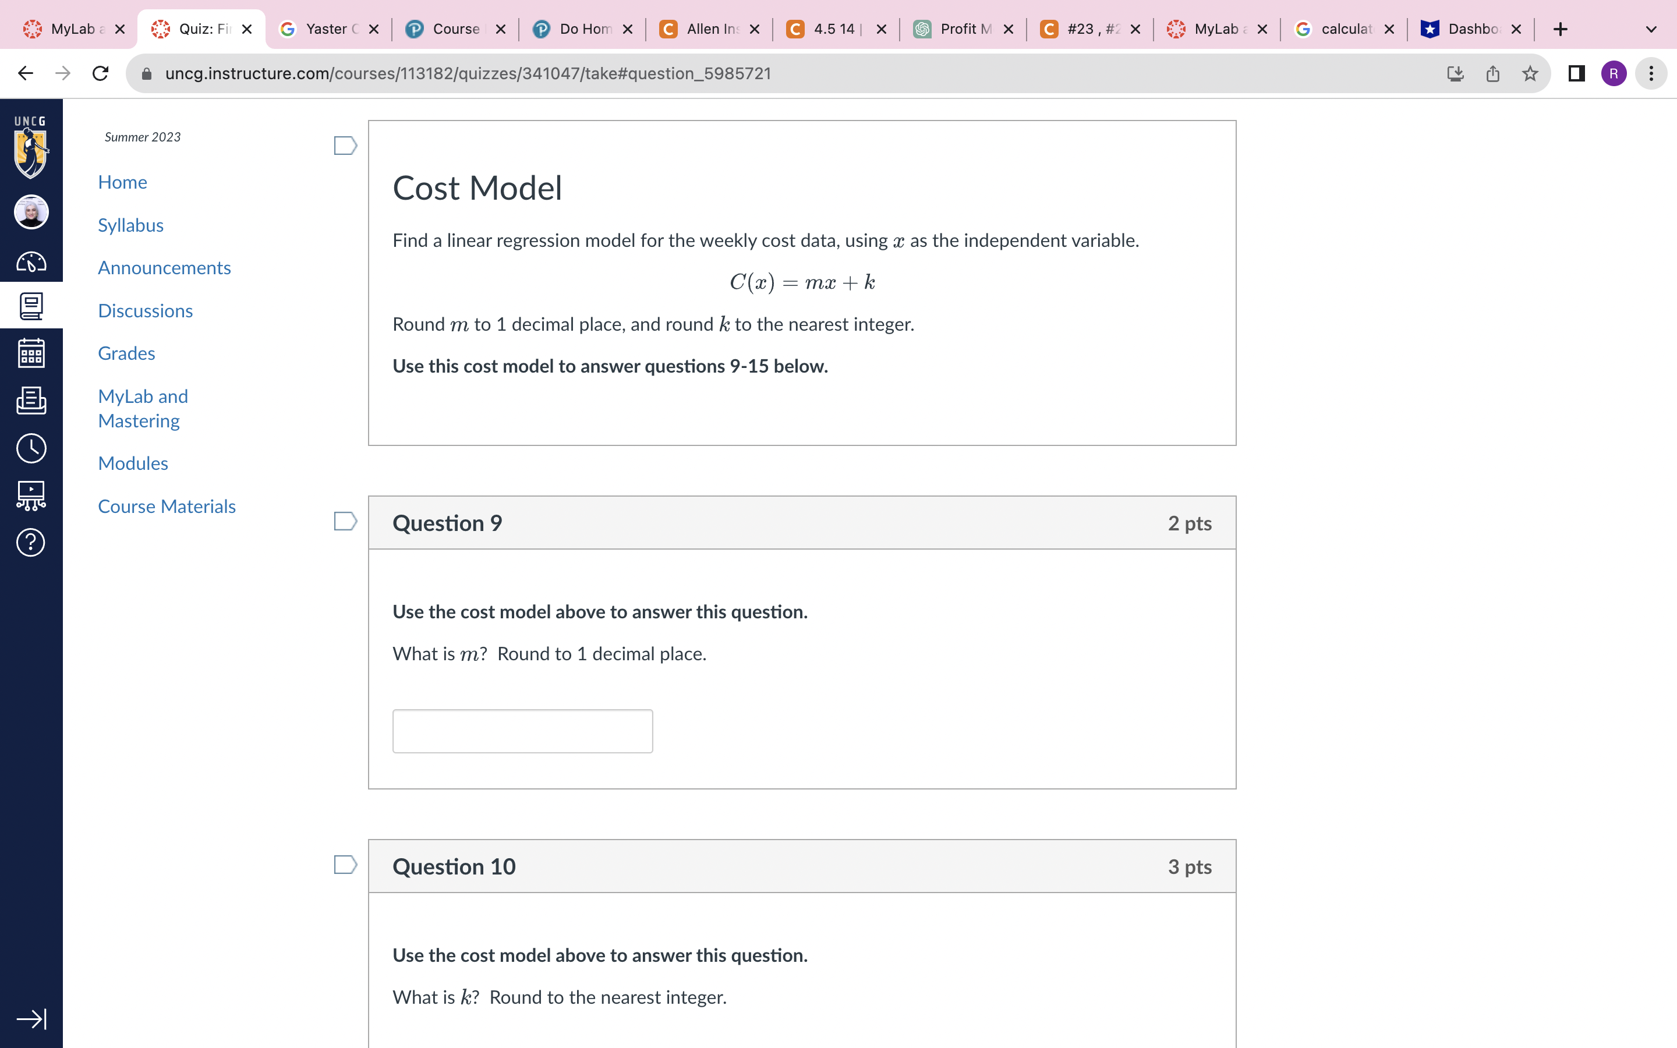1677x1048 pixels.
Task: Open the Help question mark icon
Action: pyautogui.click(x=31, y=543)
